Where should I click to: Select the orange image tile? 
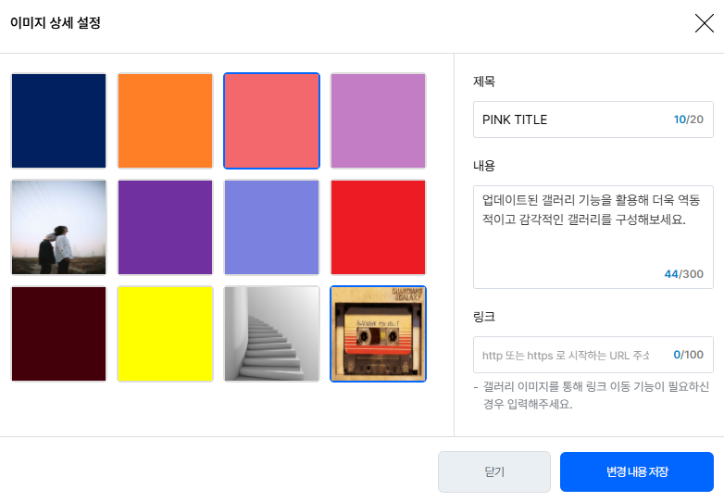click(x=166, y=120)
